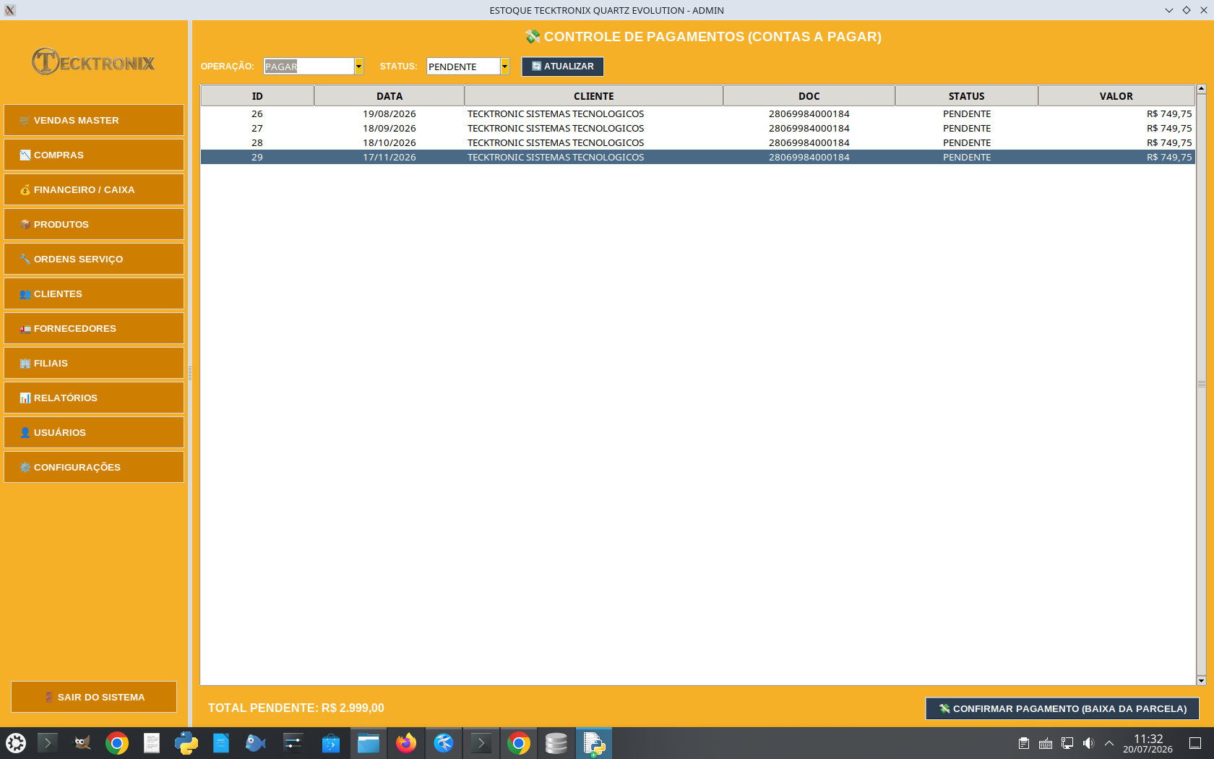Click the STATUS column header in the table

point(967,96)
